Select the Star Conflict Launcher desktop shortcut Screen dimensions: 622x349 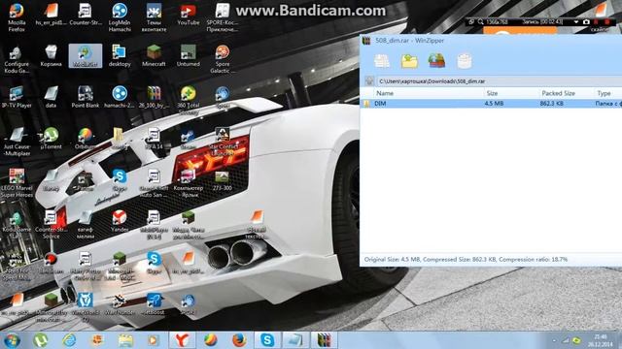pos(223,142)
